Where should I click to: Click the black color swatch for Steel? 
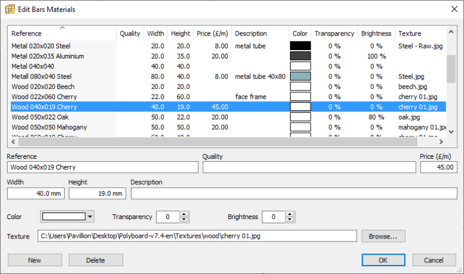coord(300,46)
